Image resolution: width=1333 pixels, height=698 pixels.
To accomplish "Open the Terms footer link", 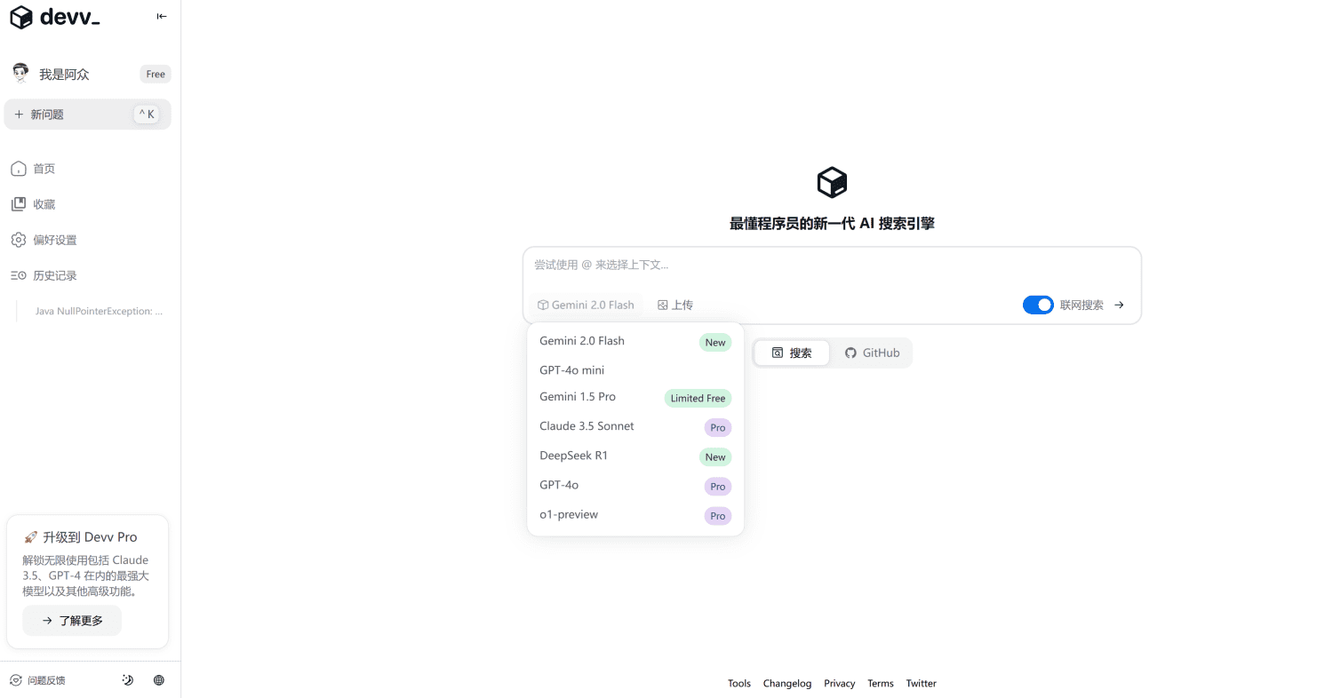I will pos(881,684).
